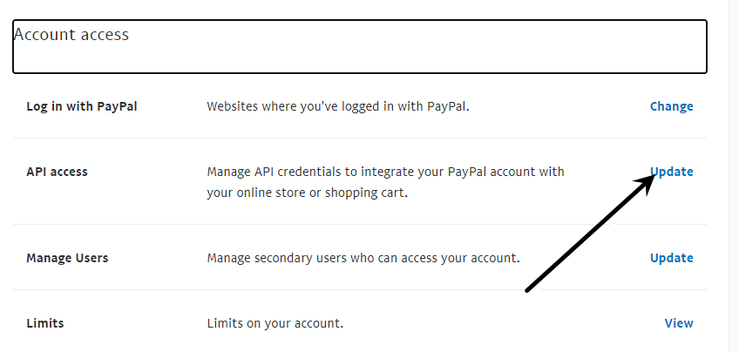This screenshot has height=352, width=739.
Task: Click Change link for Log in with PayPal
Action: coord(671,106)
